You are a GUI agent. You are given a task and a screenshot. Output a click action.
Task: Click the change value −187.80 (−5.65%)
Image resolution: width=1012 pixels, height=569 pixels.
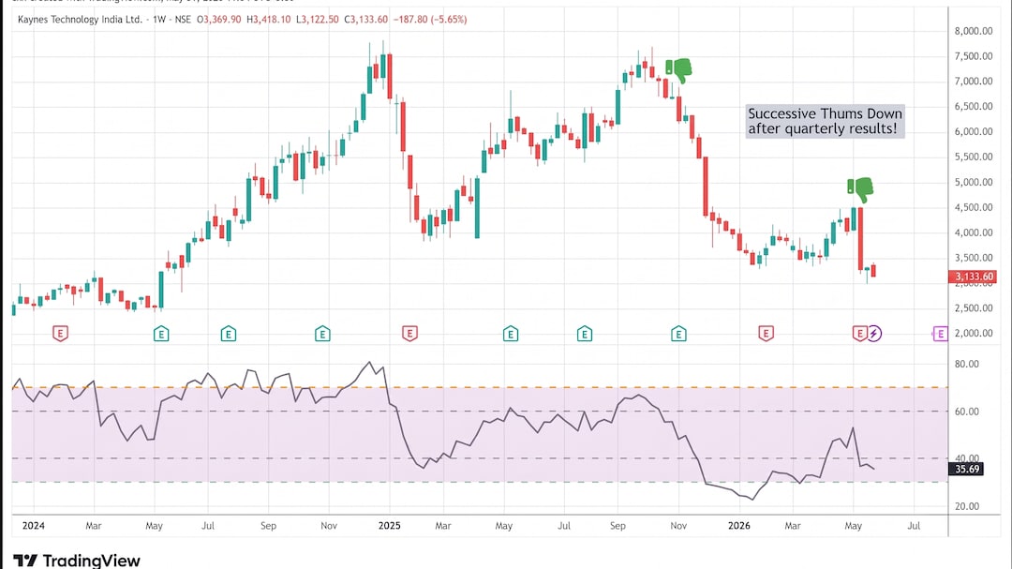[430, 20]
